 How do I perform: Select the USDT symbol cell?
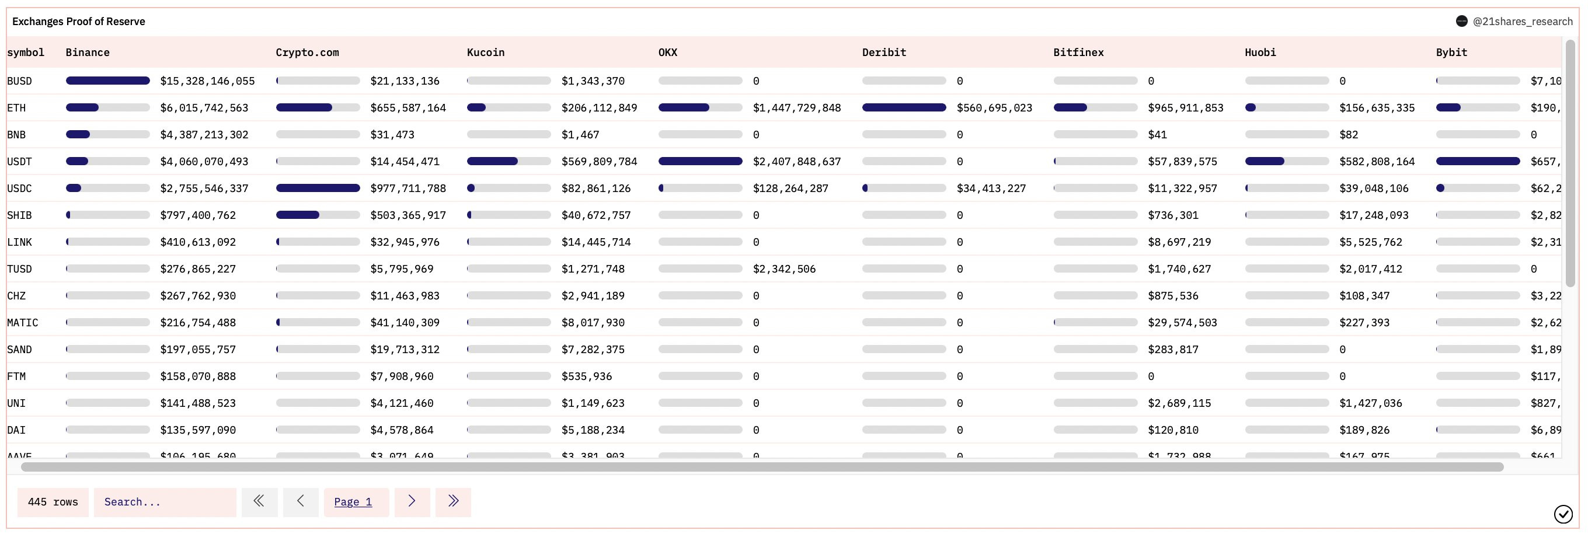click(x=20, y=162)
